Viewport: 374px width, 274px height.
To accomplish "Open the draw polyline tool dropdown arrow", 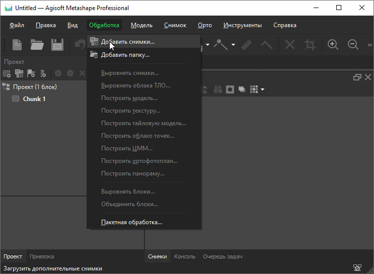I will [x=233, y=45].
